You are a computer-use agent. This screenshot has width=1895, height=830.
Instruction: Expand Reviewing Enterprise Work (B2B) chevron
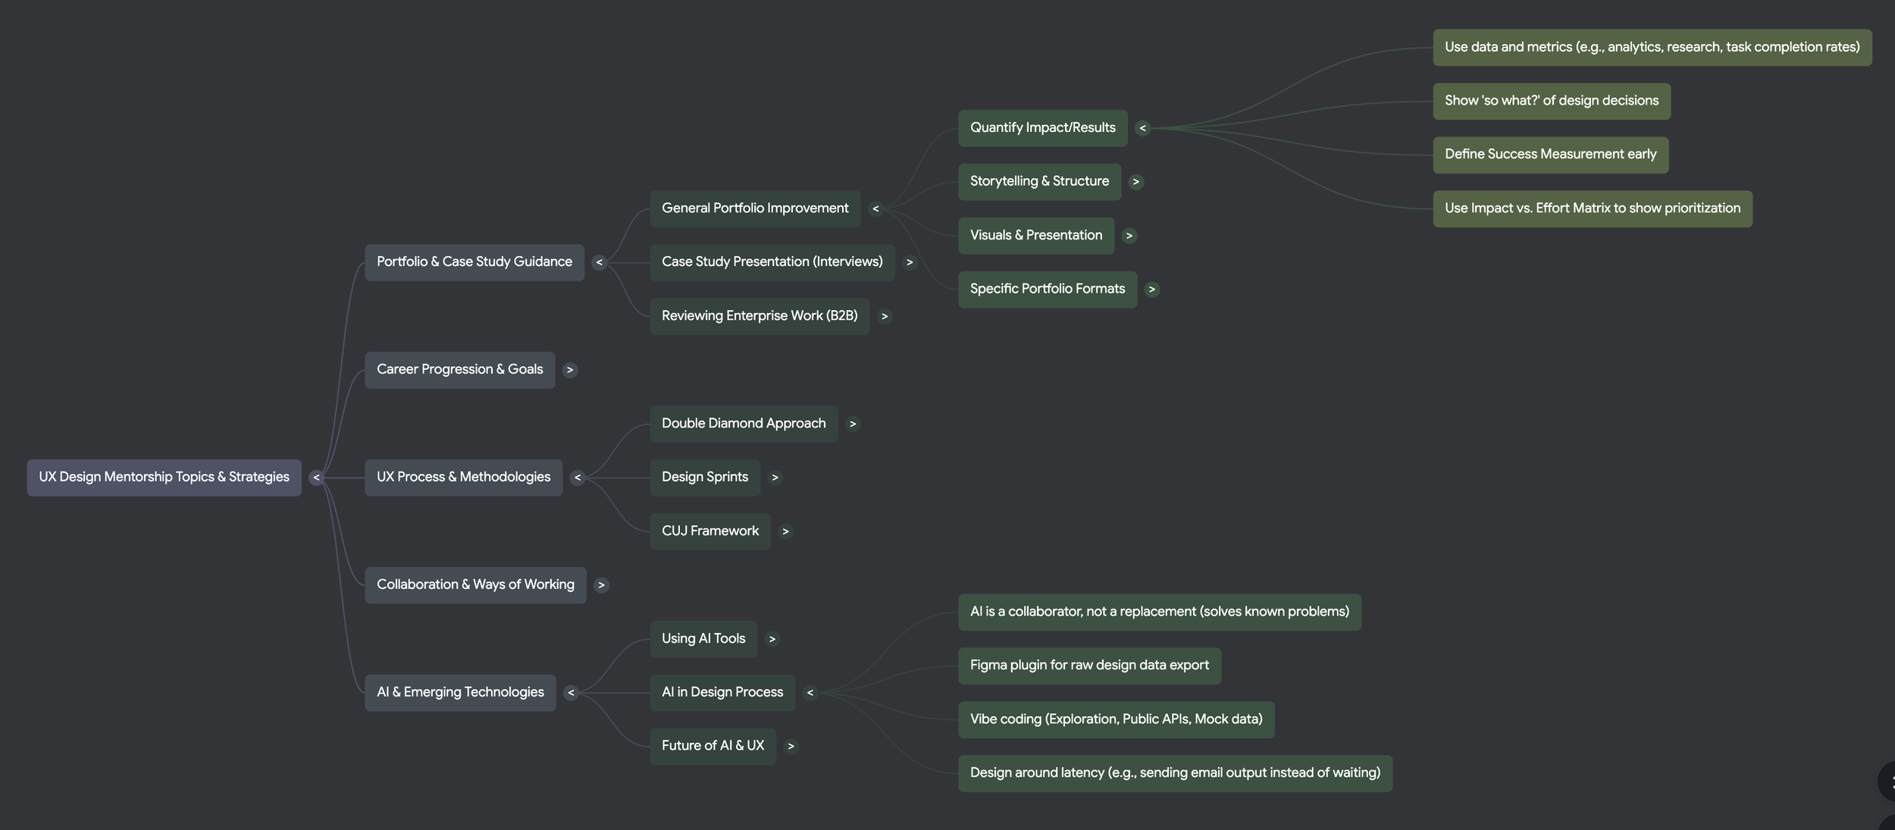click(884, 316)
